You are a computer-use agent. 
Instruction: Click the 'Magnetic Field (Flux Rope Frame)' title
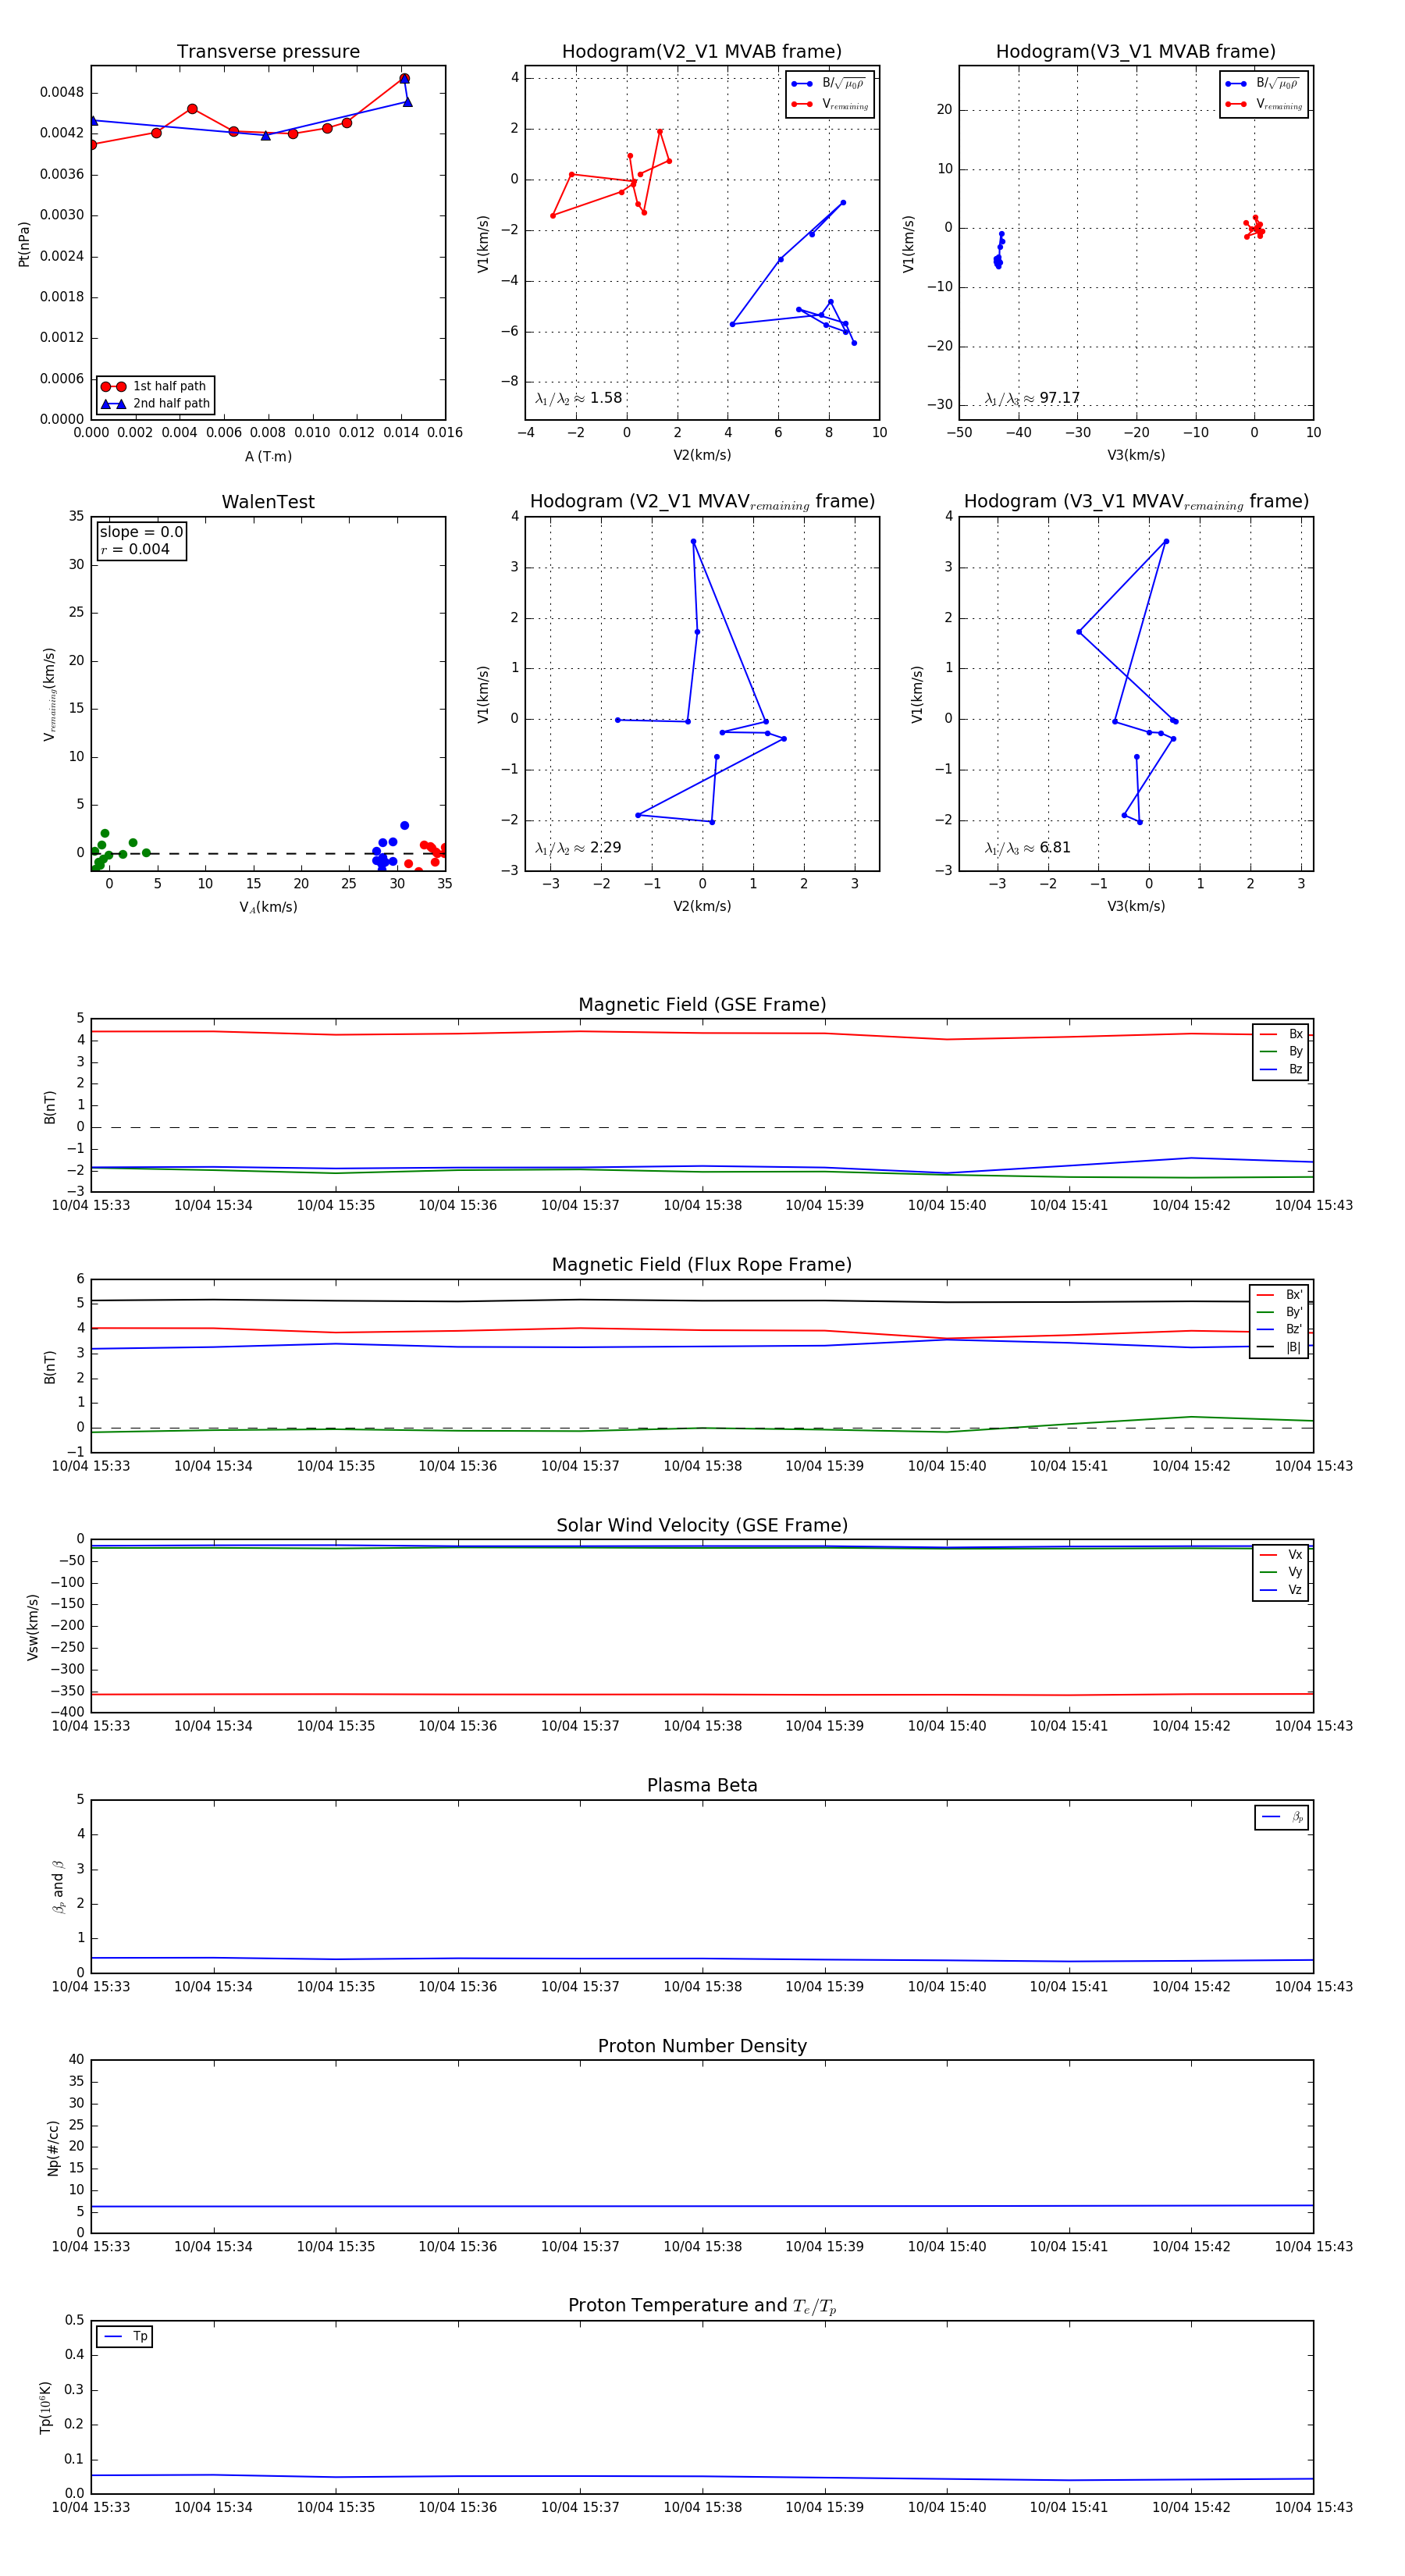702,1265
